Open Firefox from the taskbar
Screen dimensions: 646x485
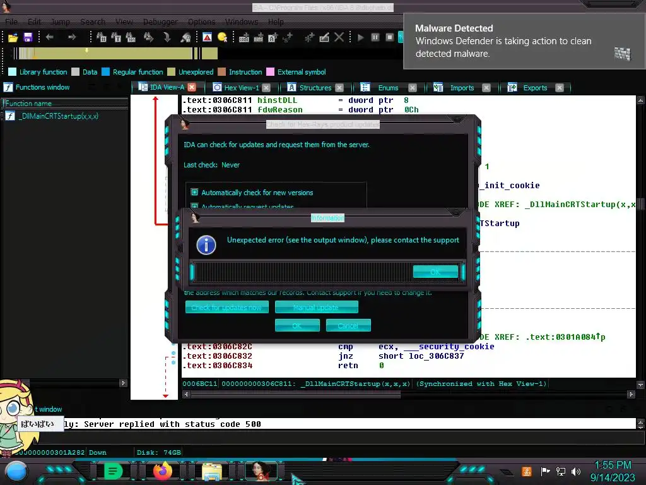pyautogui.click(x=162, y=471)
